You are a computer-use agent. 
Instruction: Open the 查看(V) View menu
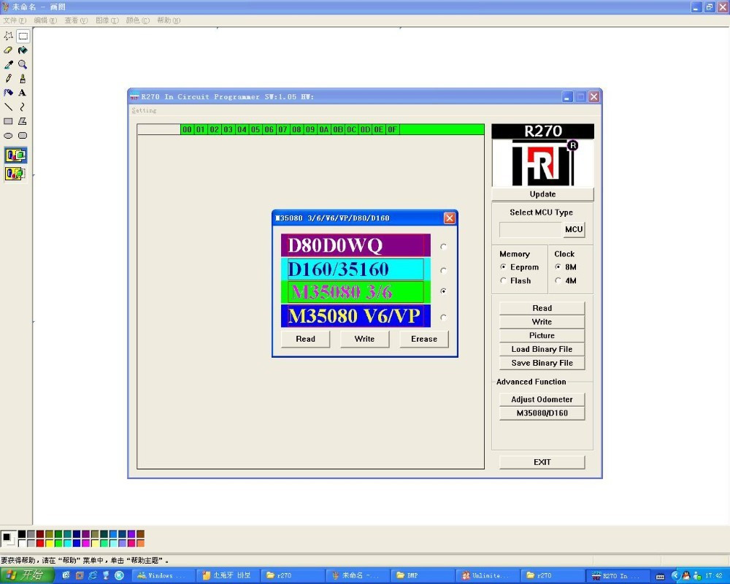click(76, 20)
